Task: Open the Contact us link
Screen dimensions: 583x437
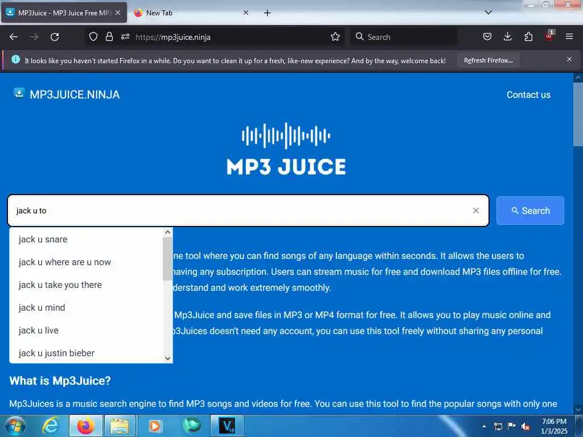Action: [528, 95]
